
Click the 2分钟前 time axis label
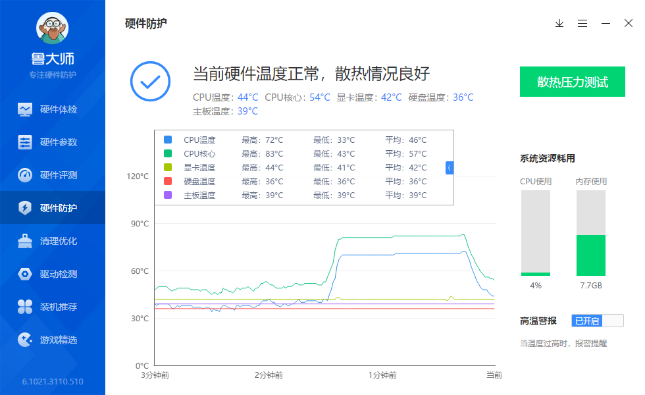click(x=269, y=375)
